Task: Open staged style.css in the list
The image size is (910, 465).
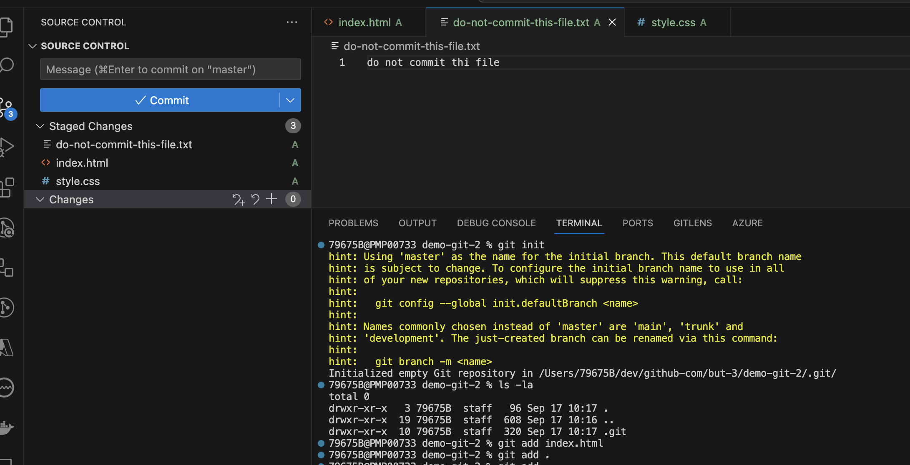Action: pyautogui.click(x=167, y=181)
